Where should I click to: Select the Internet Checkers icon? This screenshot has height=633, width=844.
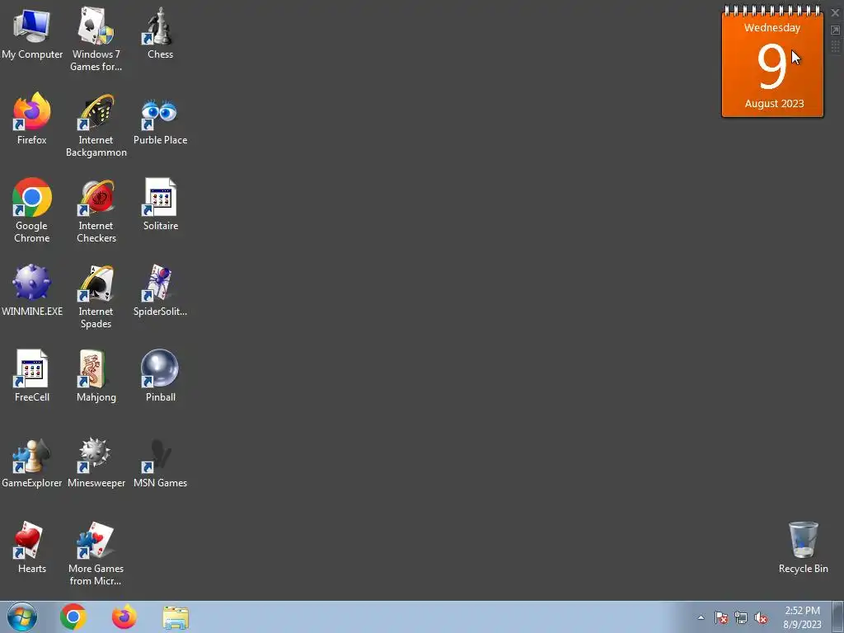[x=96, y=210]
